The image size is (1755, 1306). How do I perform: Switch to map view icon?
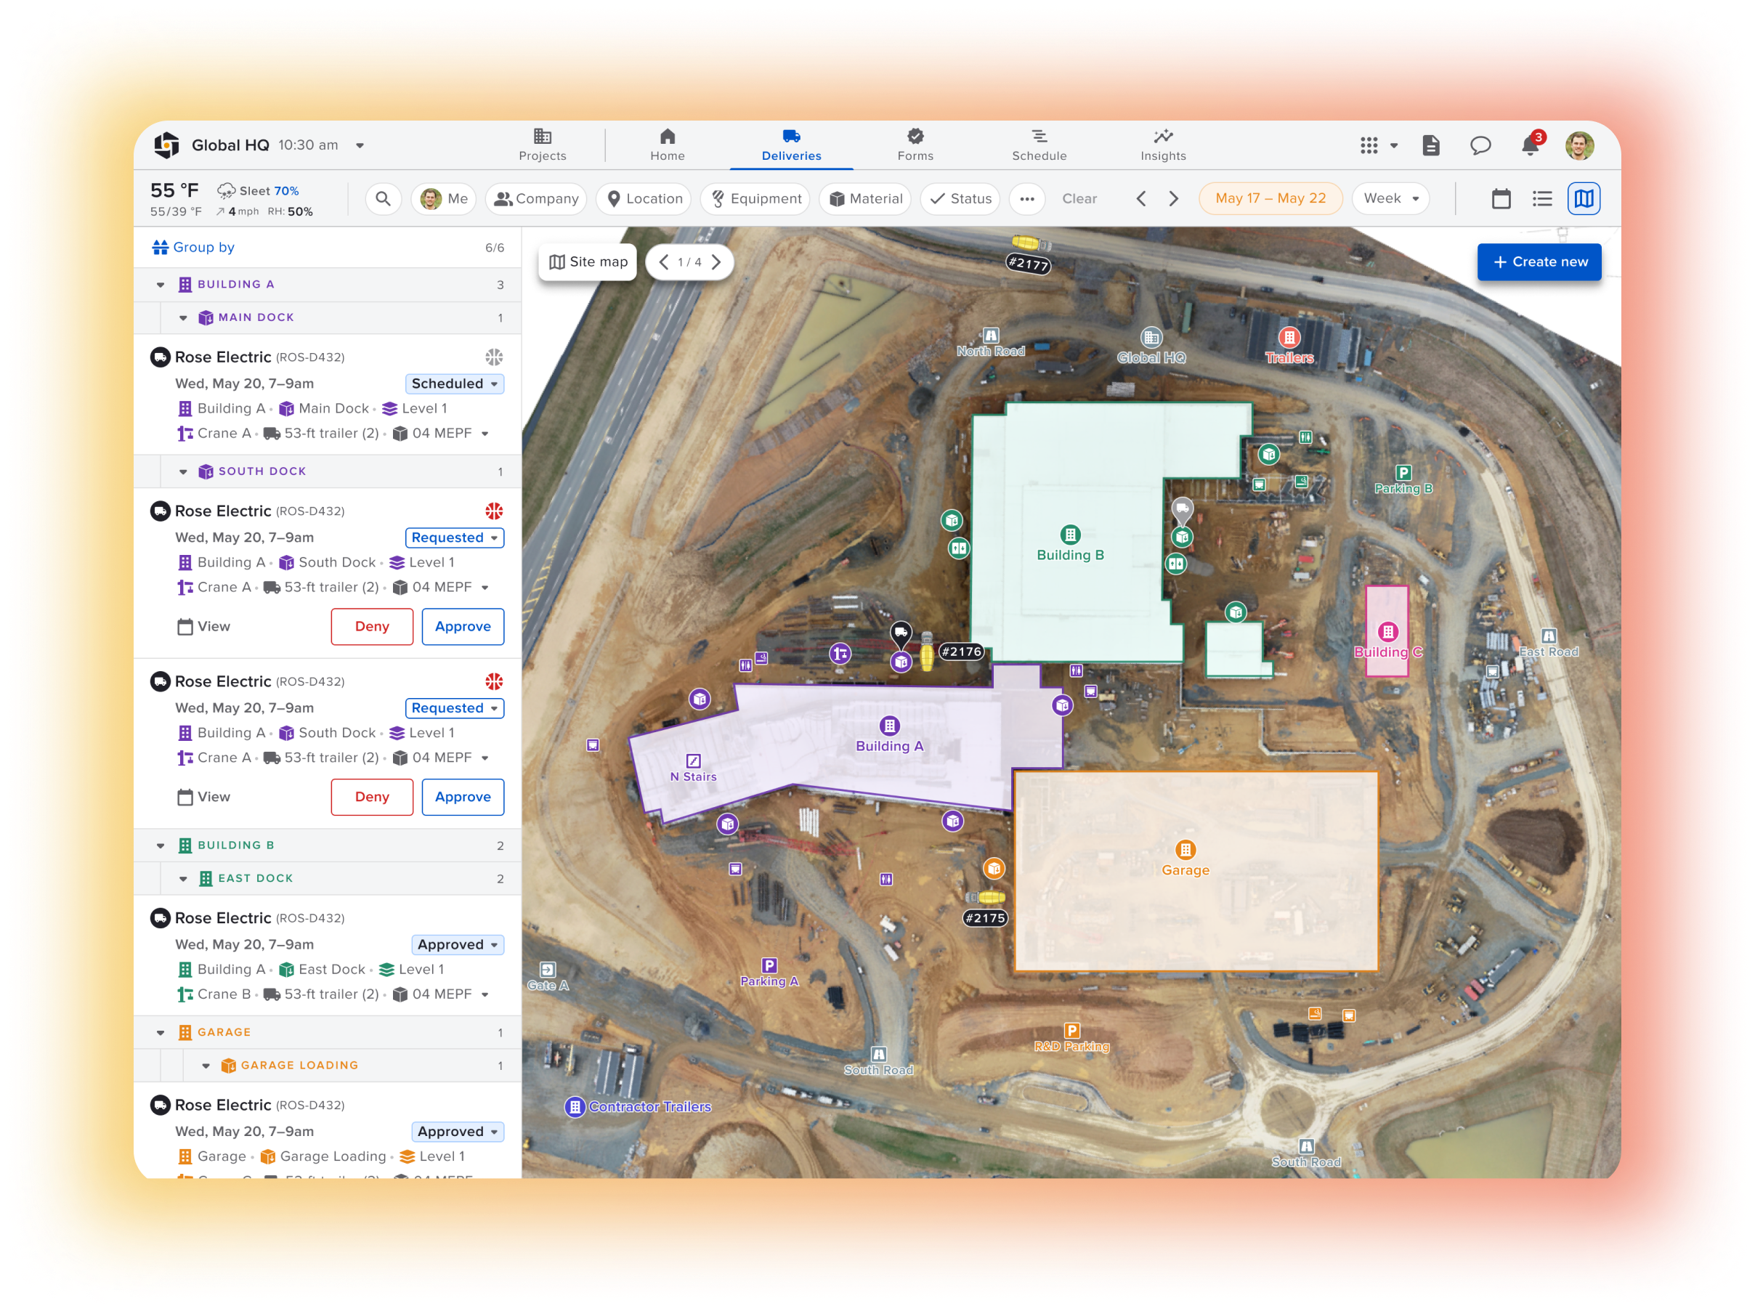(x=1584, y=199)
